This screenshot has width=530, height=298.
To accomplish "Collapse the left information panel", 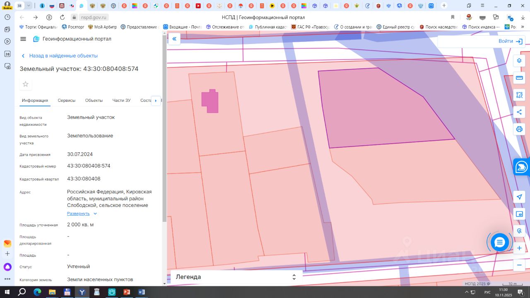I will pyautogui.click(x=174, y=39).
